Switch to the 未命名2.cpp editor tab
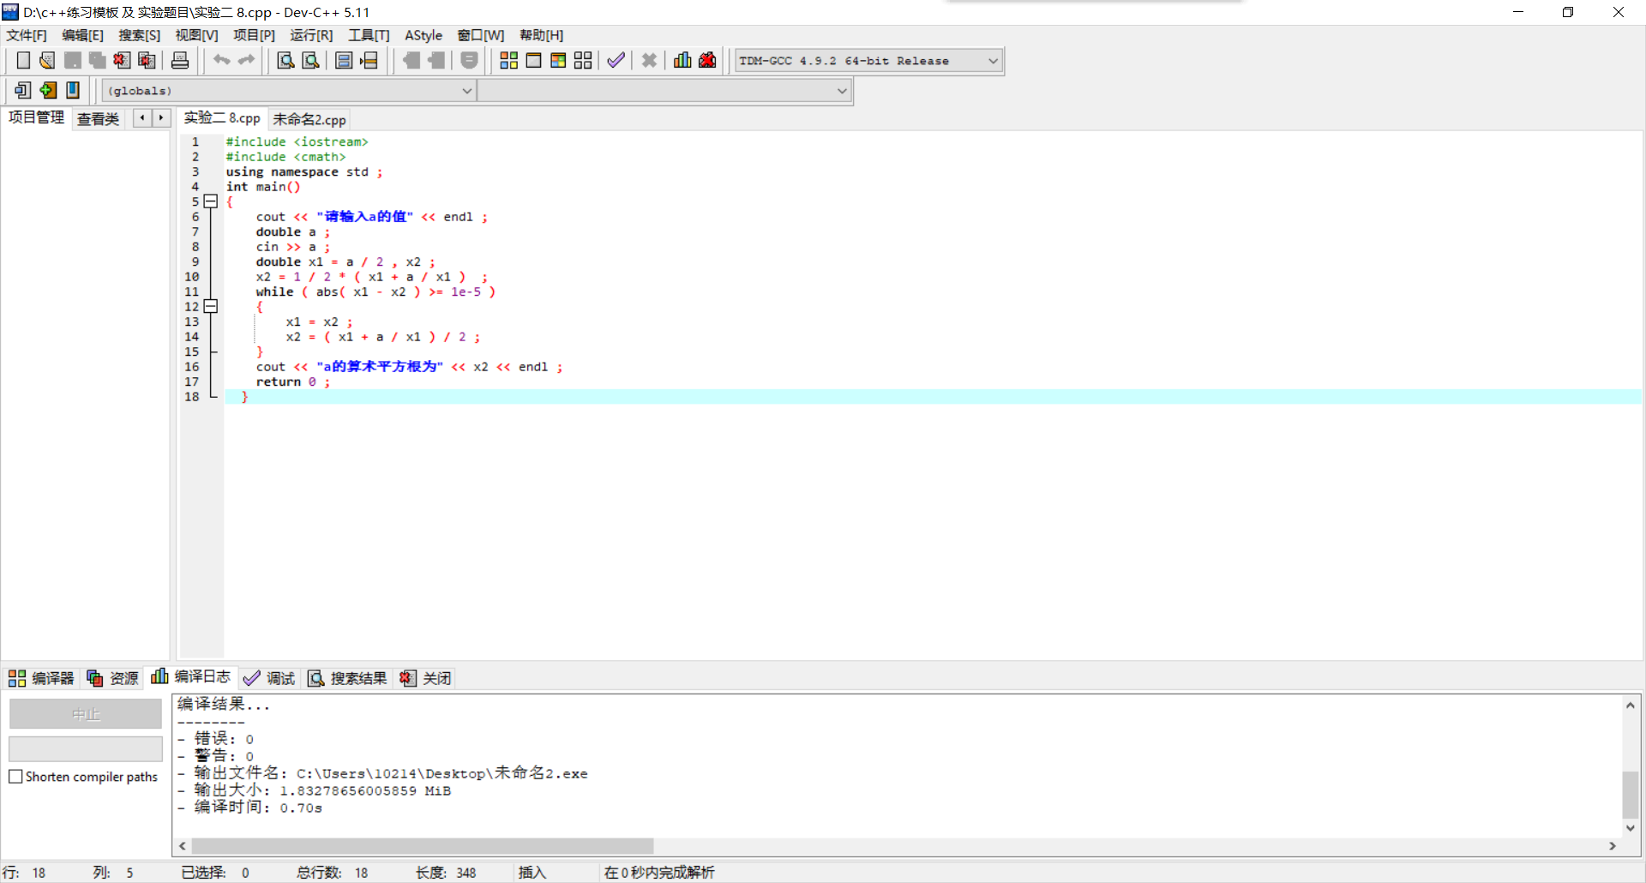Viewport: 1646px width, 883px height. 309,119
